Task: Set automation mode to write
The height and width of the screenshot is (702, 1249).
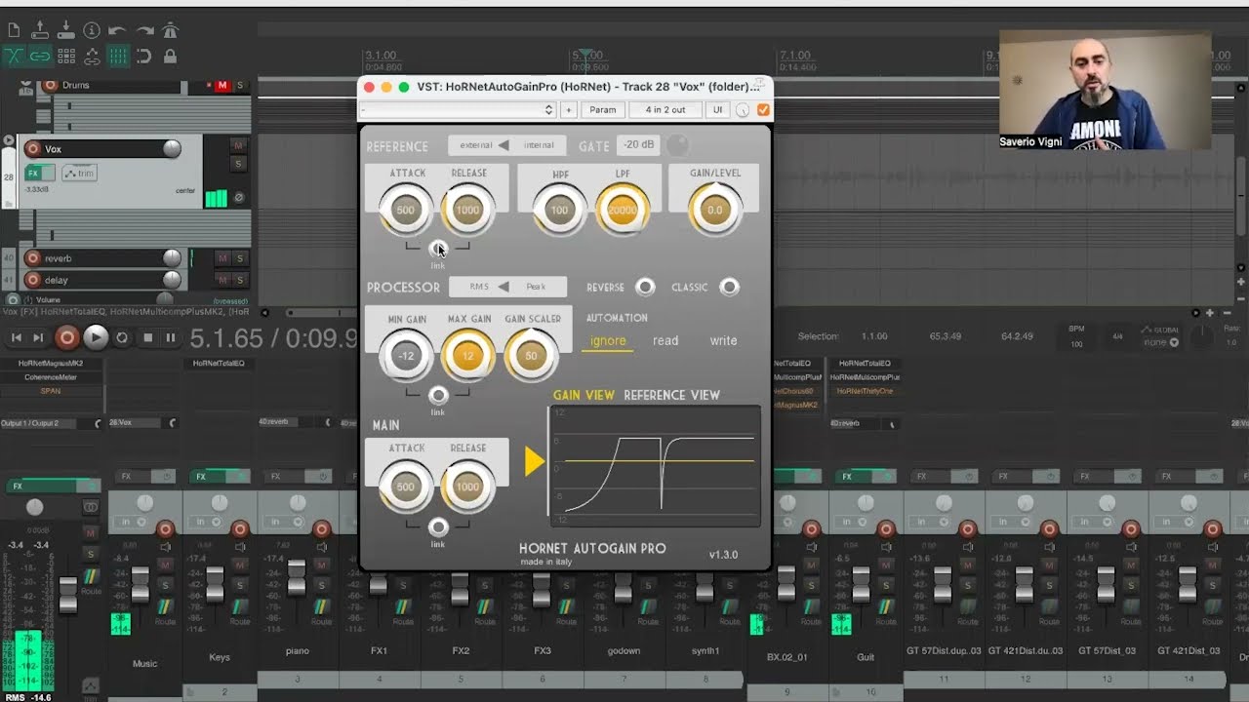Action: click(x=723, y=340)
